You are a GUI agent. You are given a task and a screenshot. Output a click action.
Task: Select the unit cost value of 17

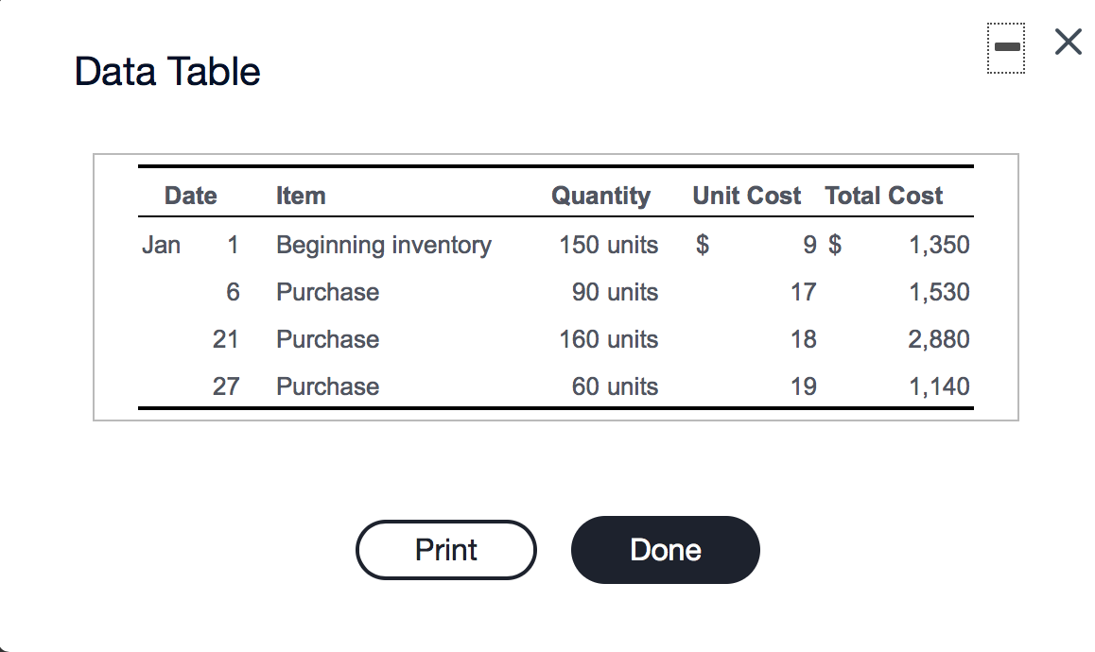[803, 292]
